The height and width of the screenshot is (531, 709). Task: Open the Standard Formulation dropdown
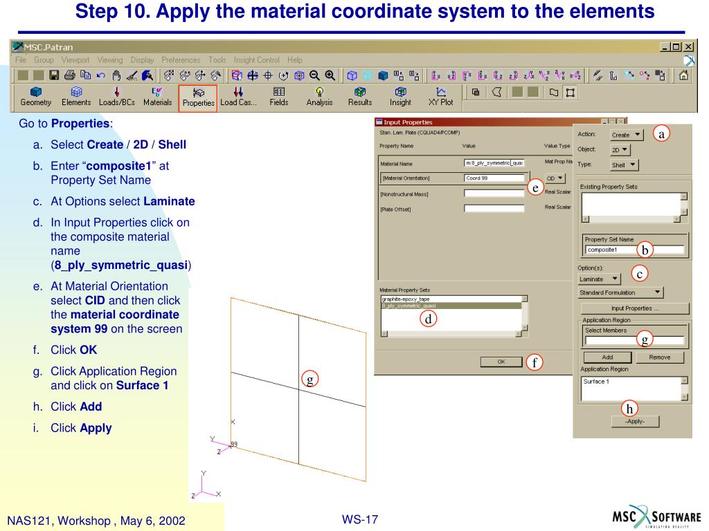(x=620, y=292)
